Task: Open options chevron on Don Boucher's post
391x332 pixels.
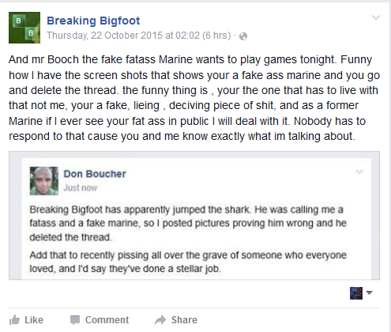Action: tap(359, 172)
